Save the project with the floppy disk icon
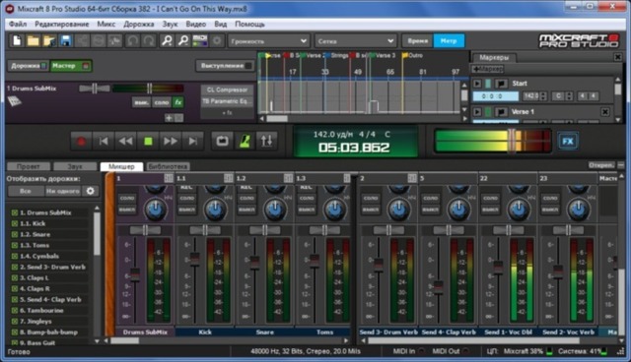The width and height of the screenshot is (631, 362). pyautogui.click(x=66, y=40)
